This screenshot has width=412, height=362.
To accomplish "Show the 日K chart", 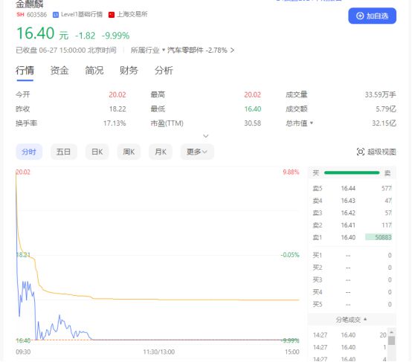I will click(x=97, y=152).
